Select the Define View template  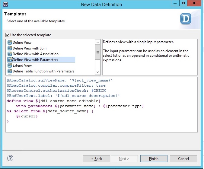[22, 43]
